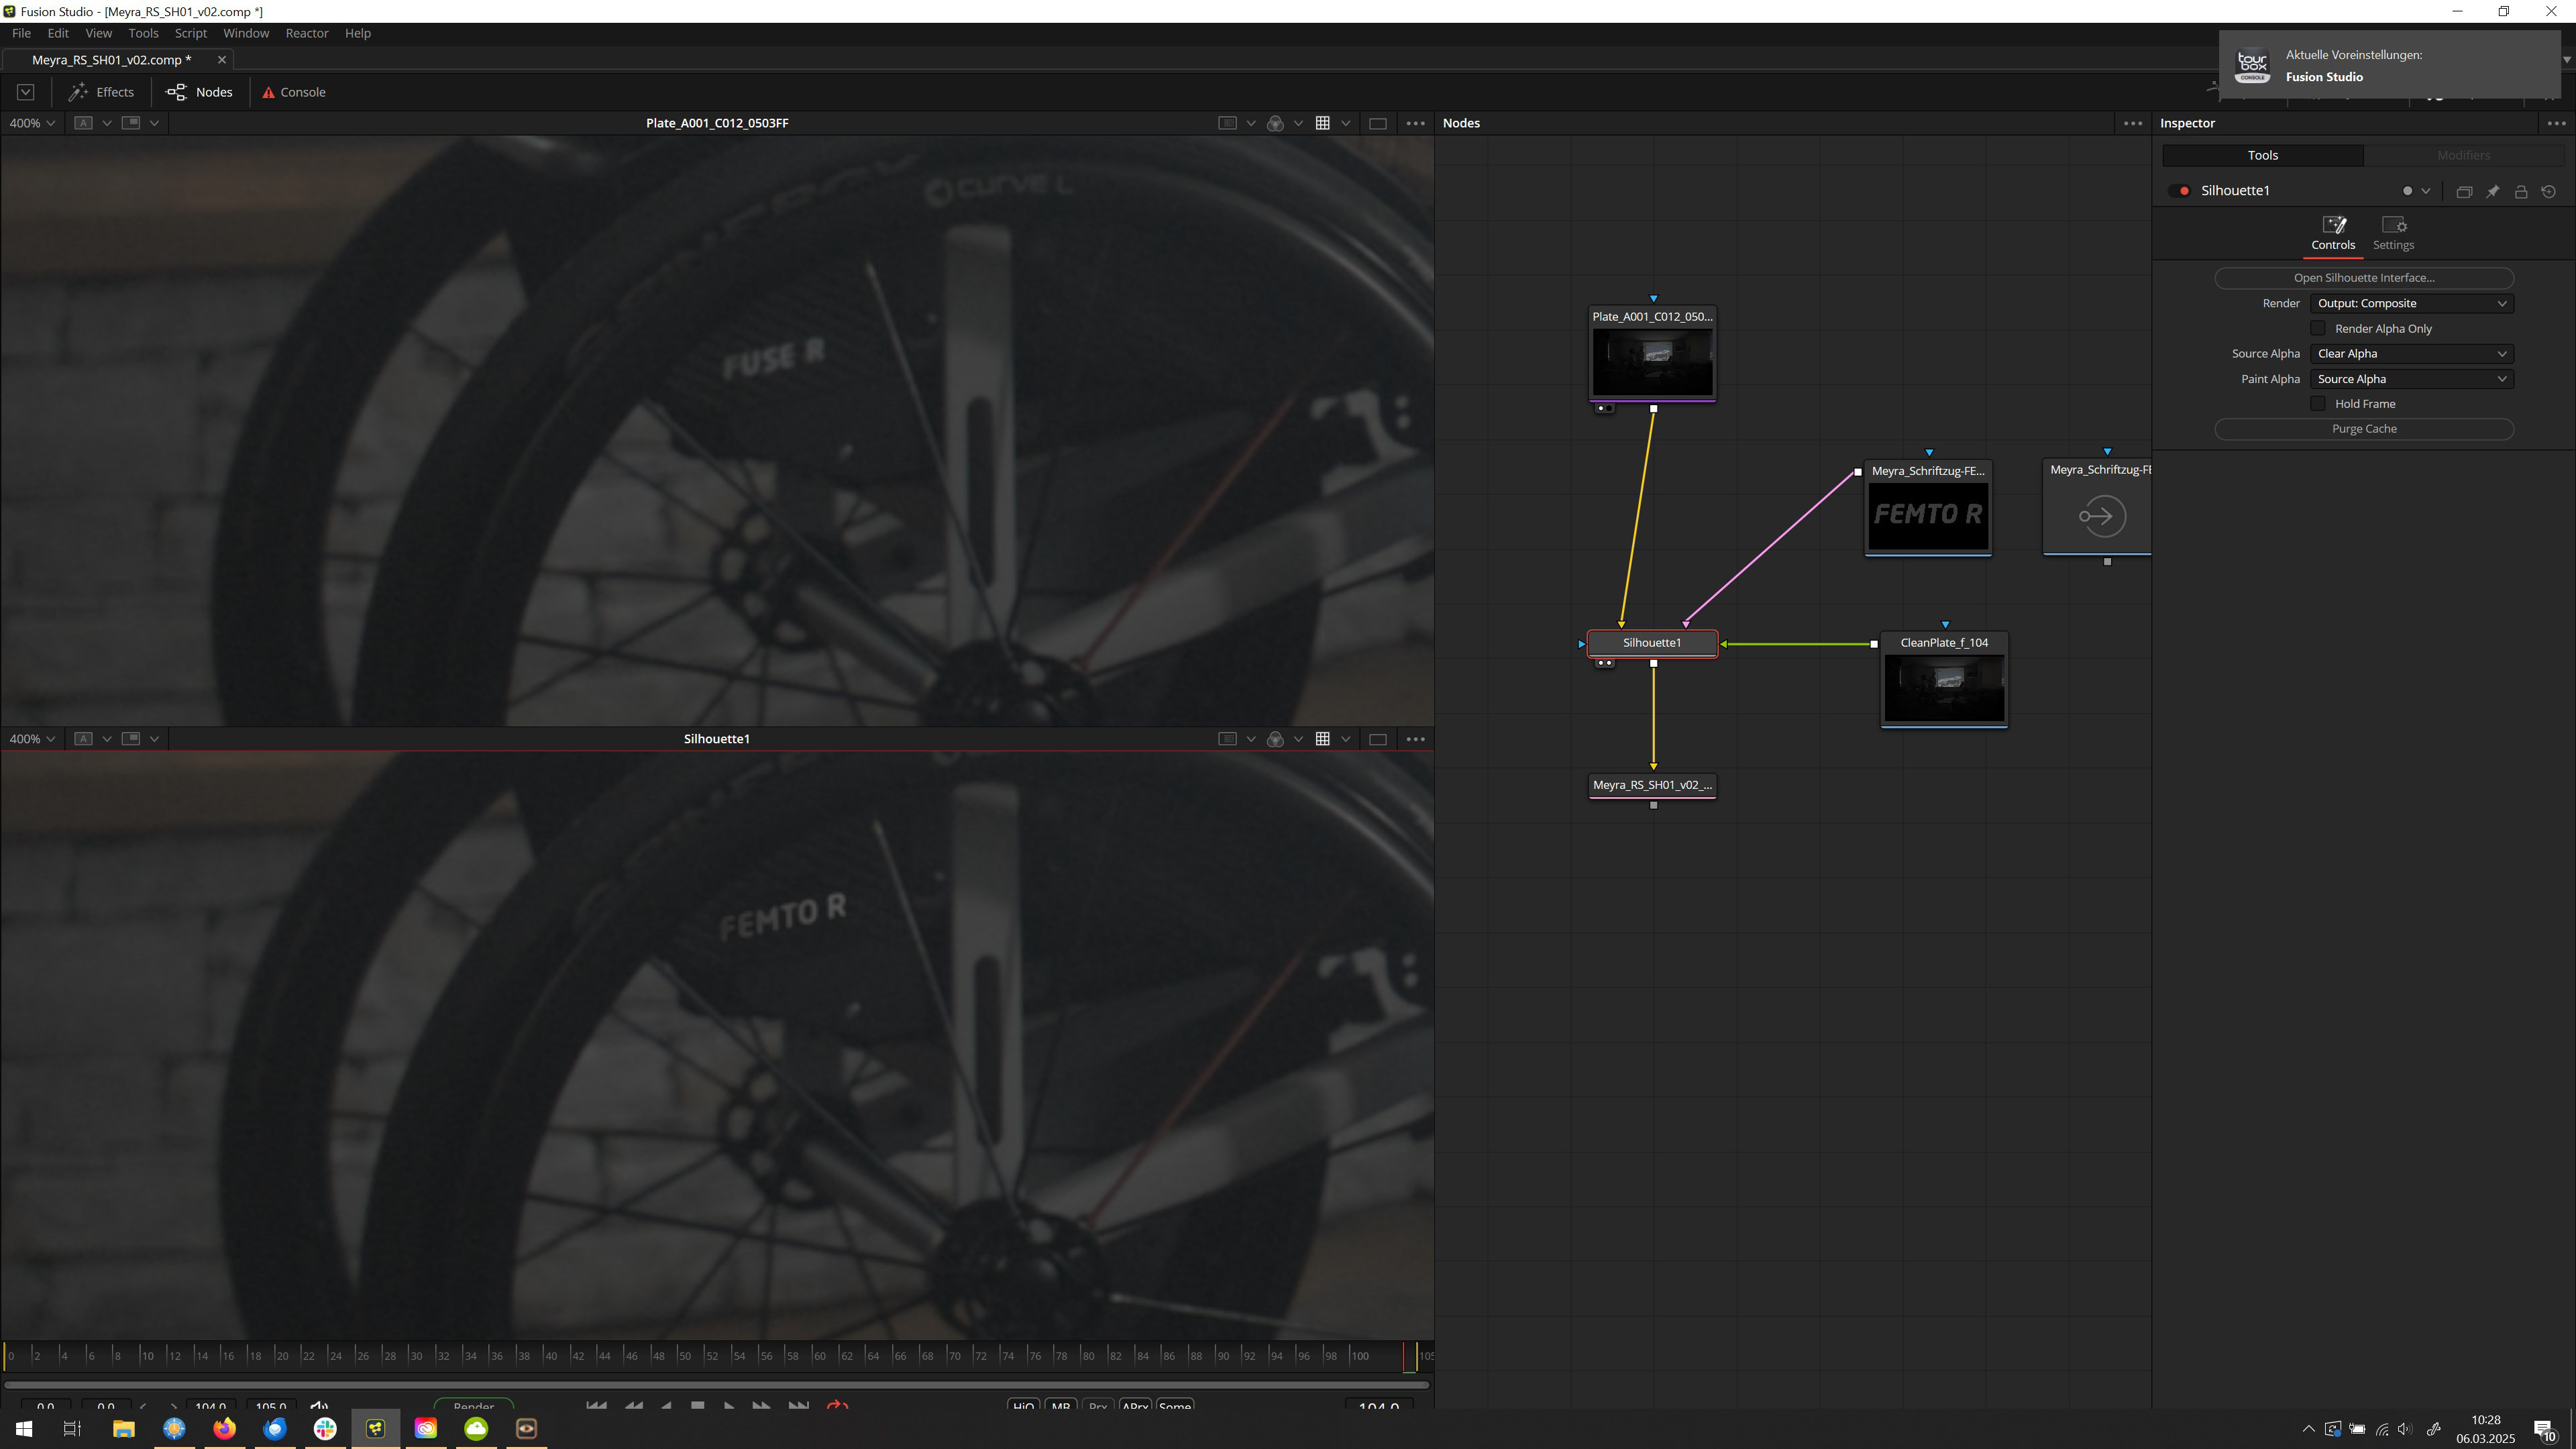Enable the Hold Frame checkbox
2576x1449 pixels.
coord(2318,404)
